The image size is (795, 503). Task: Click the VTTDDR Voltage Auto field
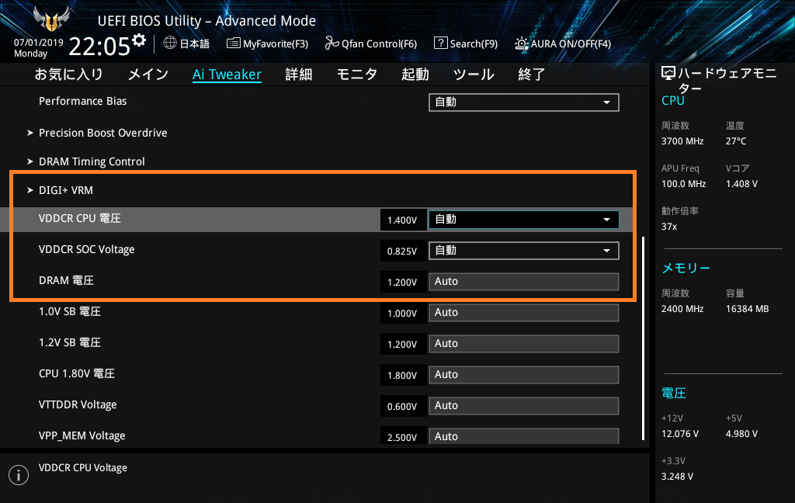tap(524, 406)
